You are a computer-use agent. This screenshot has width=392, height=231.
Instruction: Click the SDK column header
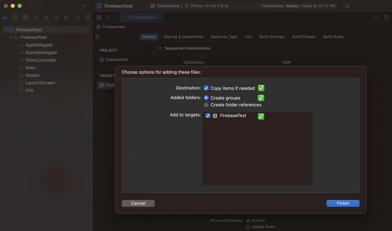287,62
